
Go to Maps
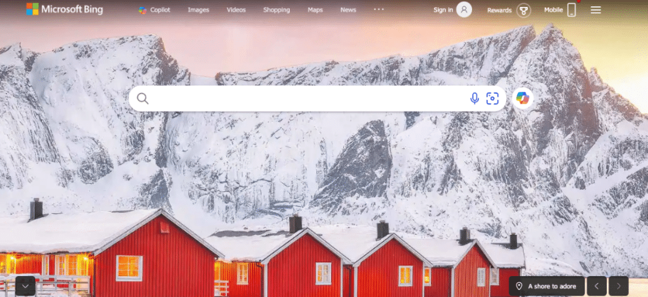pos(315,10)
